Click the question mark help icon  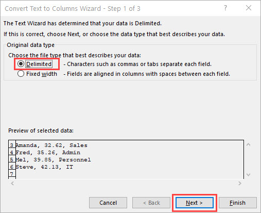225,8
